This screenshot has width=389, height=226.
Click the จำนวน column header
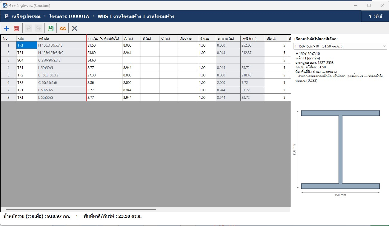click(207, 38)
